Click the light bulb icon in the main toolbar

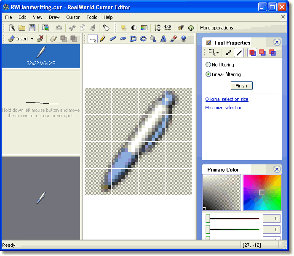tap(106, 28)
